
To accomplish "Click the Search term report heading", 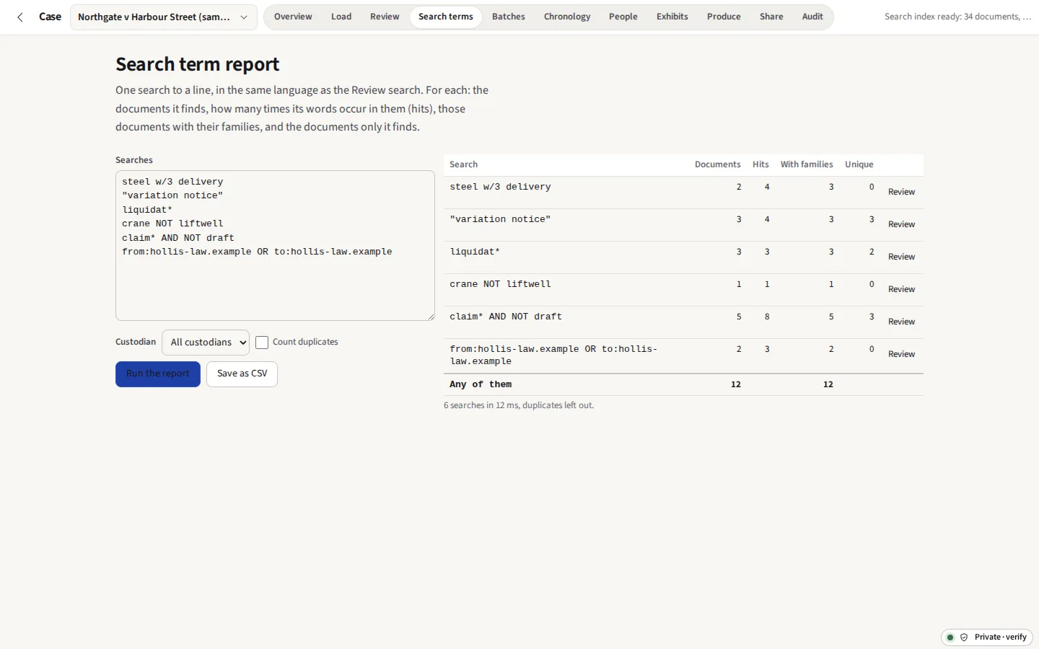I will (x=197, y=64).
